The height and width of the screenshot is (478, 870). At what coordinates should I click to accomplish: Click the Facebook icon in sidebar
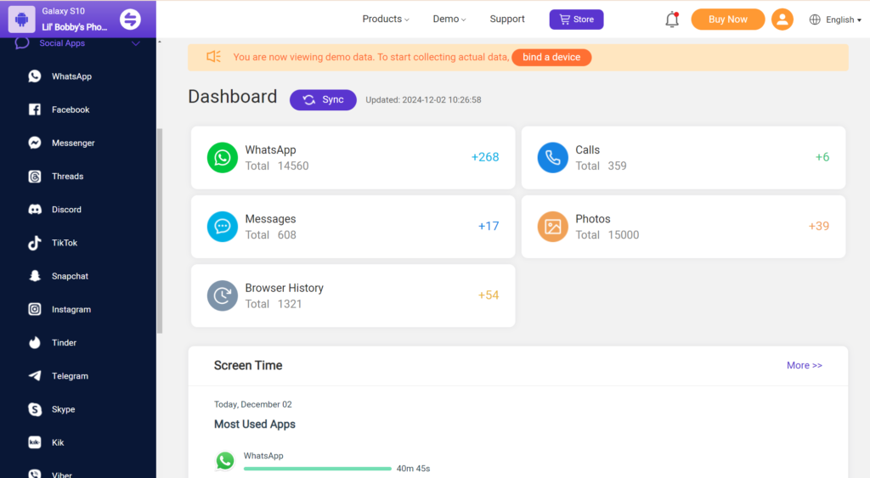click(x=34, y=110)
